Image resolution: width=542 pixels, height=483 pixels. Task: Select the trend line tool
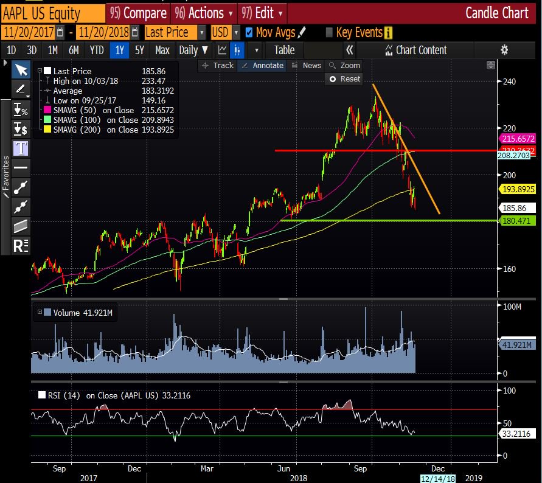tap(21, 187)
